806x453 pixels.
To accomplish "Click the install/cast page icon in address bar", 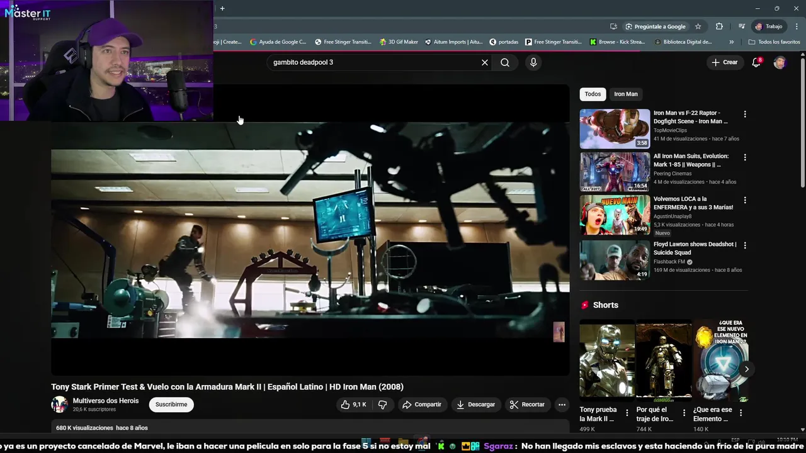I will pyautogui.click(x=613, y=26).
